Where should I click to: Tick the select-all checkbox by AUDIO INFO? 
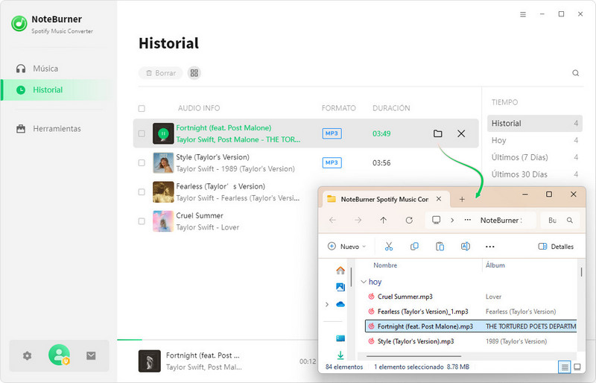(x=142, y=108)
